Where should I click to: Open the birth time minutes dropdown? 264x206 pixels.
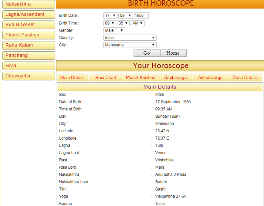[124, 23]
